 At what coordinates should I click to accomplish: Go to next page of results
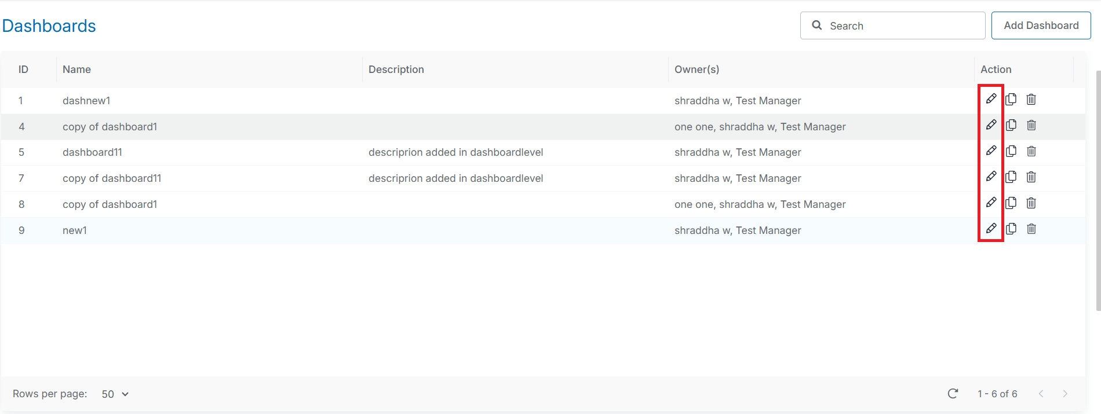pyautogui.click(x=1064, y=394)
